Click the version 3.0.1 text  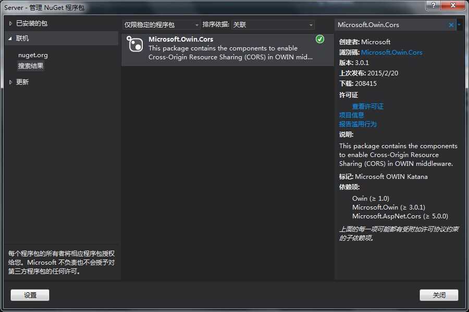tap(362, 63)
